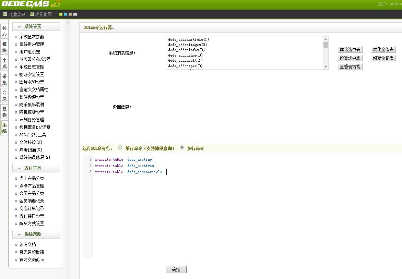This screenshot has height=279, width=402.
Task: Select 单行命令 single-line command radio
Action: [x=120, y=148]
